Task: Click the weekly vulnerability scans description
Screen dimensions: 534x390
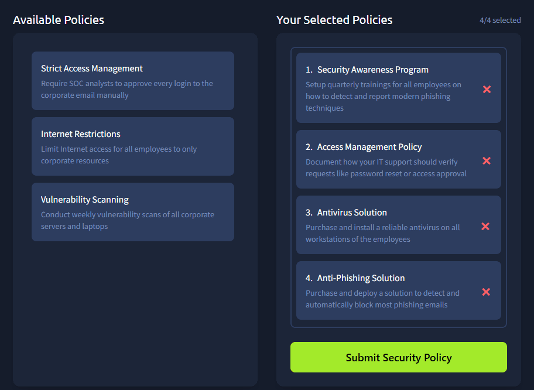Action: pyautogui.click(x=127, y=220)
